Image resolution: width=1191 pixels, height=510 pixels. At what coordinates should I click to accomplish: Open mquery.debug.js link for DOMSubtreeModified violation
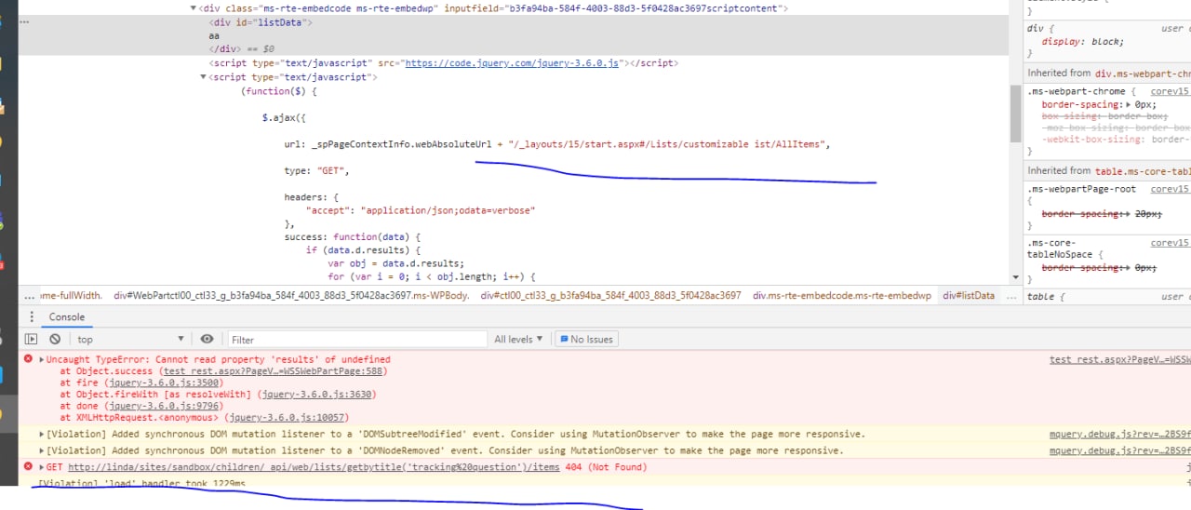pos(1119,434)
